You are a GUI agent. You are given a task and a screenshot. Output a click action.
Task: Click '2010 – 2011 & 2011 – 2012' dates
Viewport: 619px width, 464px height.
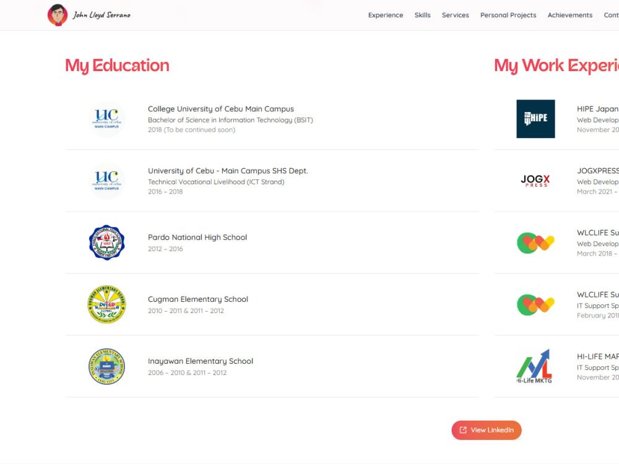click(x=186, y=311)
